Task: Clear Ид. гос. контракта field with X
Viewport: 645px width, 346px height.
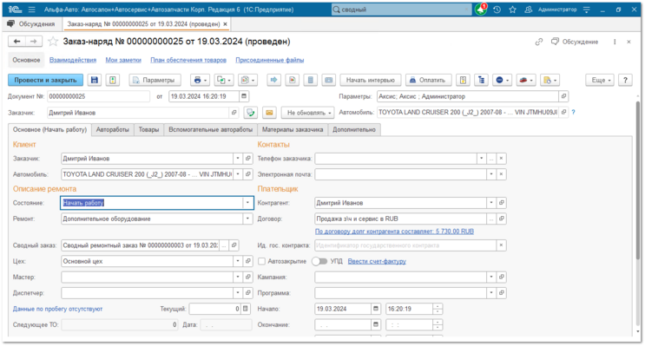Action: [501, 245]
